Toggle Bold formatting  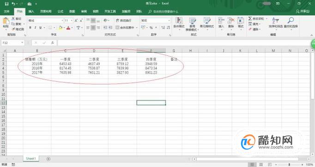pos(30,28)
